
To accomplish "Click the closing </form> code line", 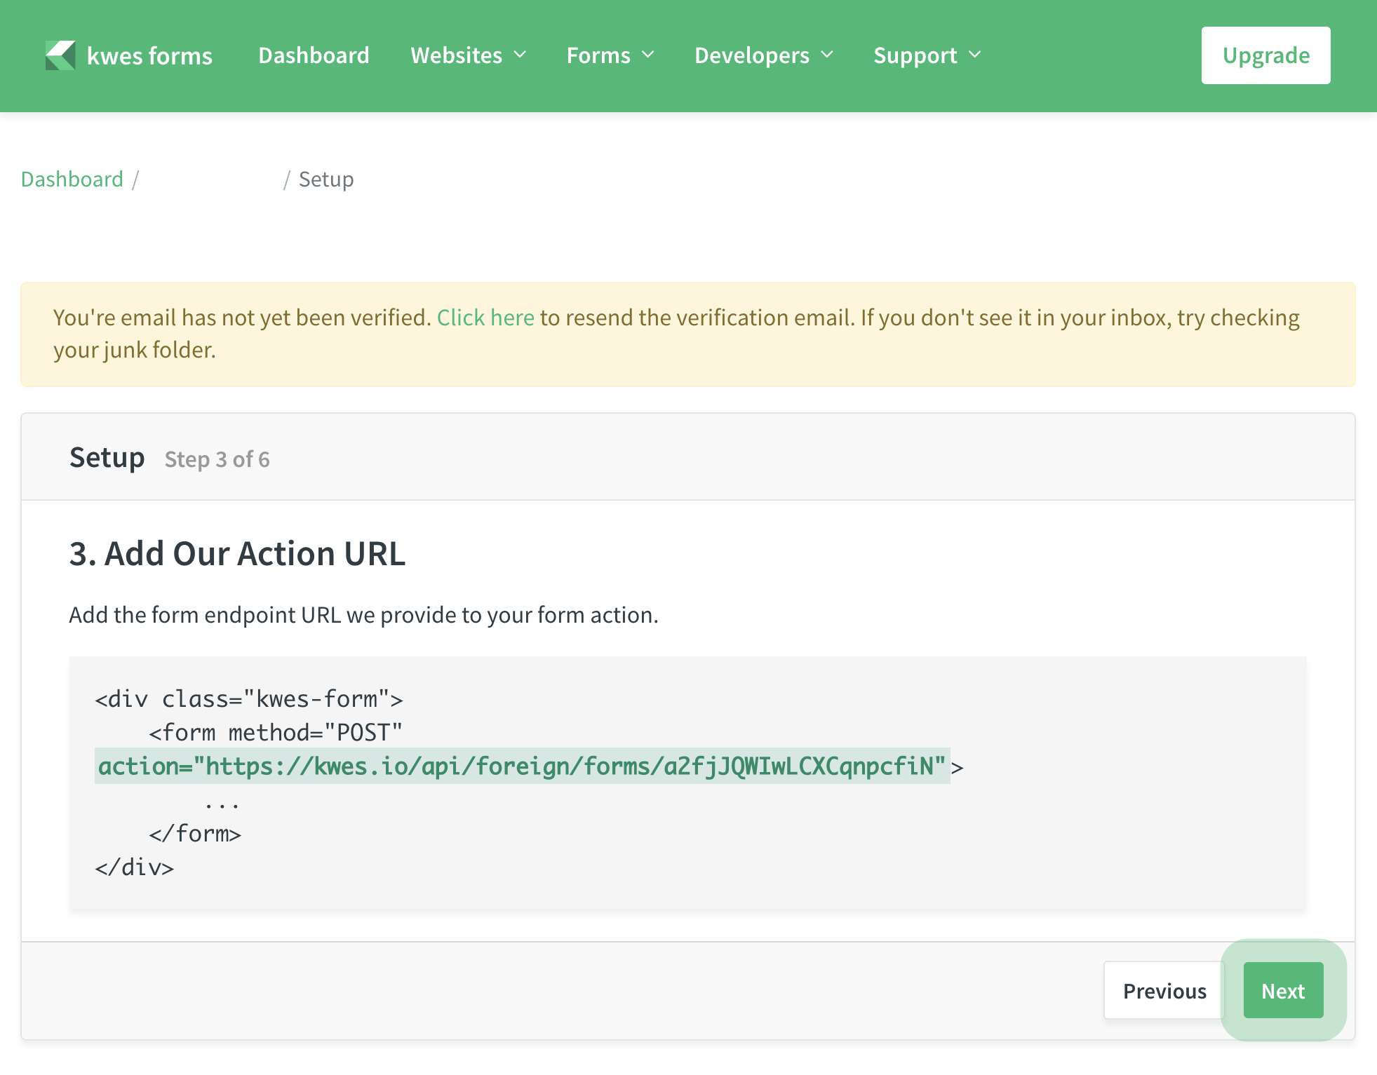I will 195,834.
